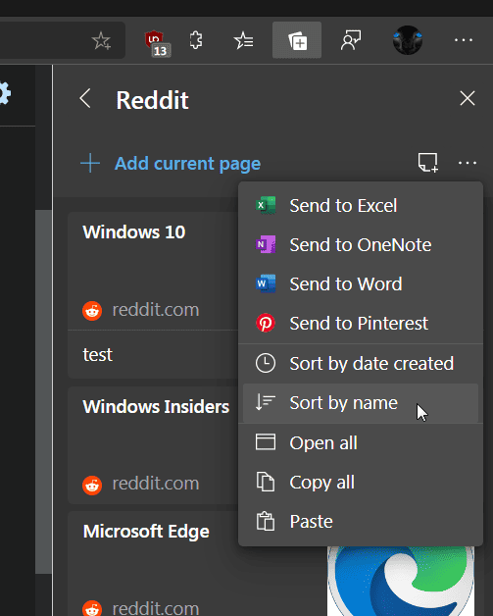
Task: Click the blue settings gear icon
Action: (5, 93)
